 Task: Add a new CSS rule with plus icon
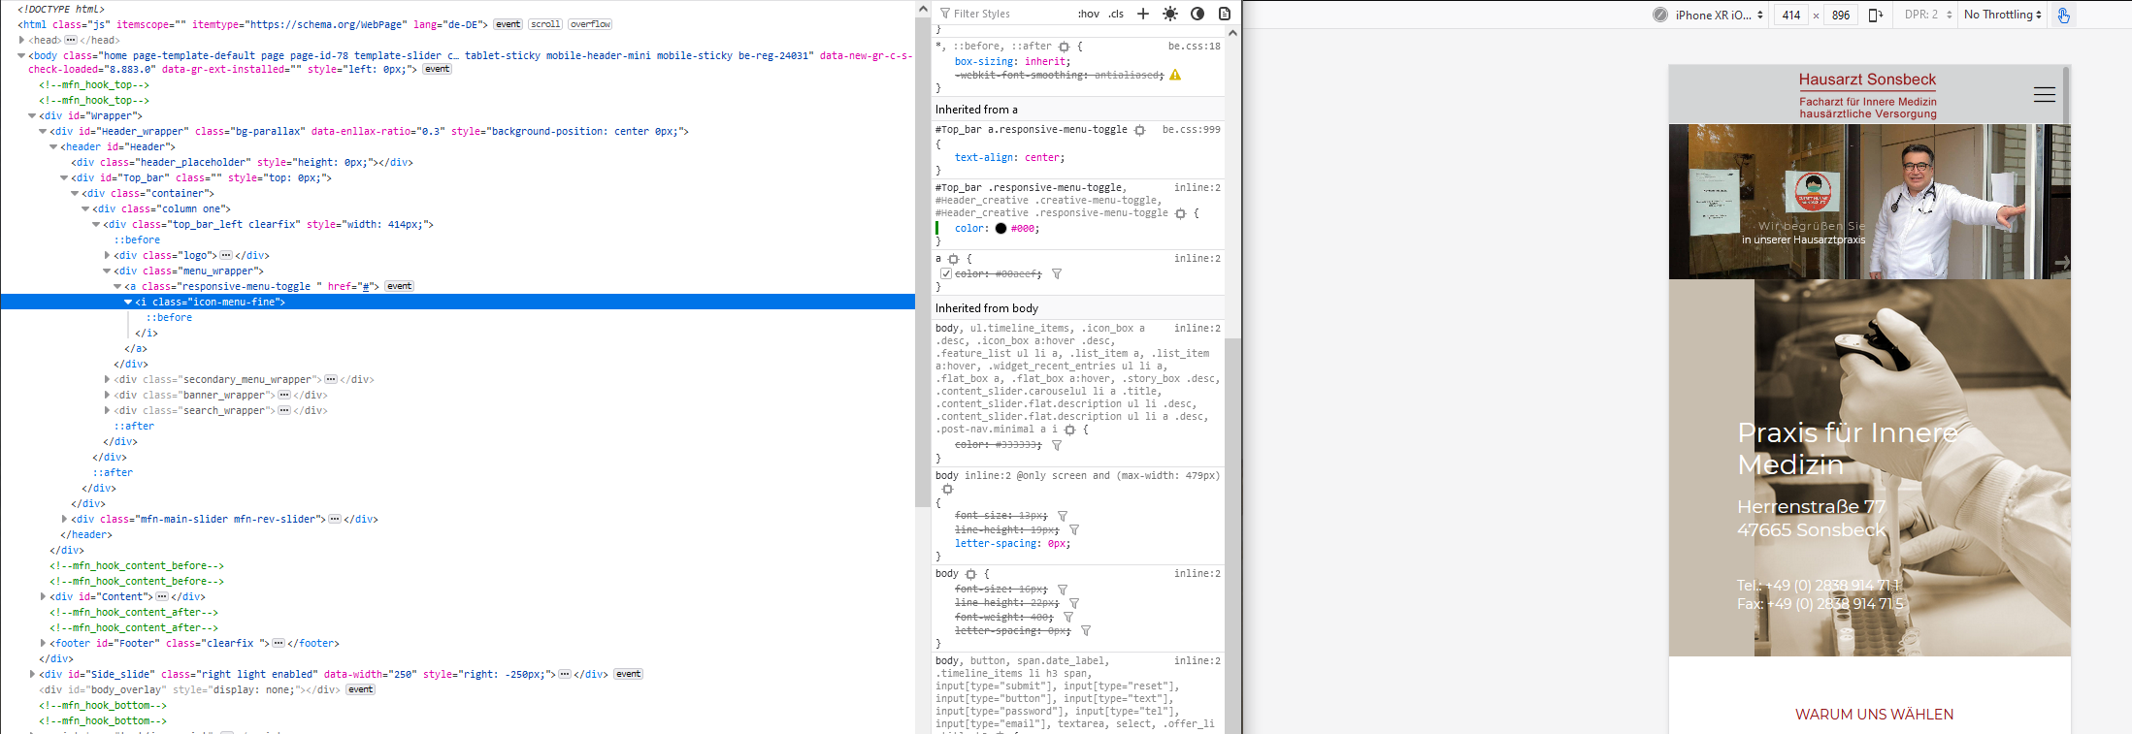[1143, 14]
